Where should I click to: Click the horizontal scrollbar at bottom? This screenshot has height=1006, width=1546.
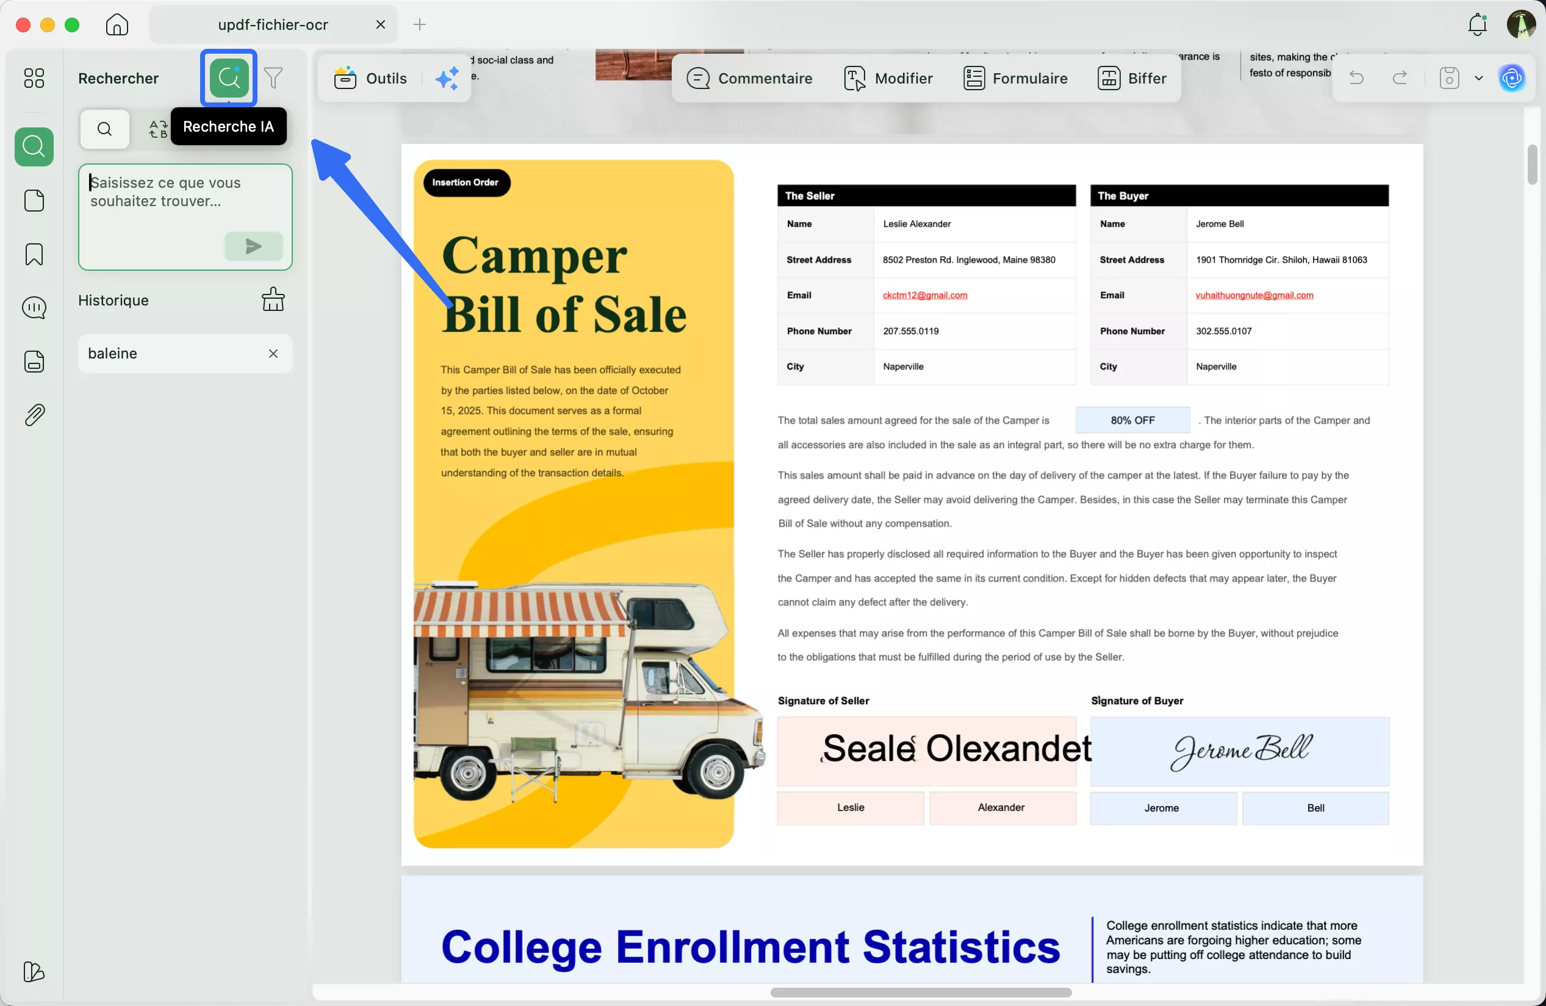pos(921,993)
